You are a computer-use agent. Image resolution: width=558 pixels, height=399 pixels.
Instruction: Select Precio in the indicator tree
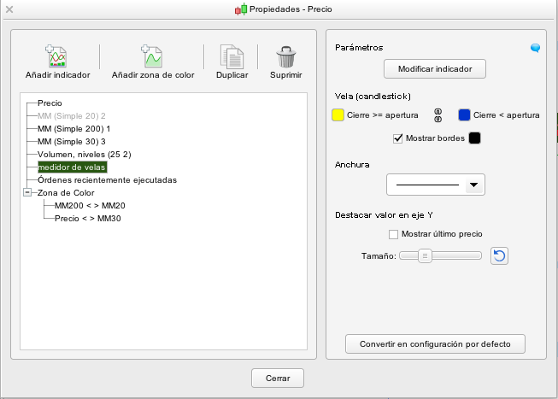click(x=50, y=103)
